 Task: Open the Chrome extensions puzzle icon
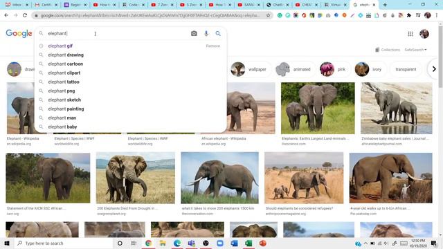click(x=409, y=15)
